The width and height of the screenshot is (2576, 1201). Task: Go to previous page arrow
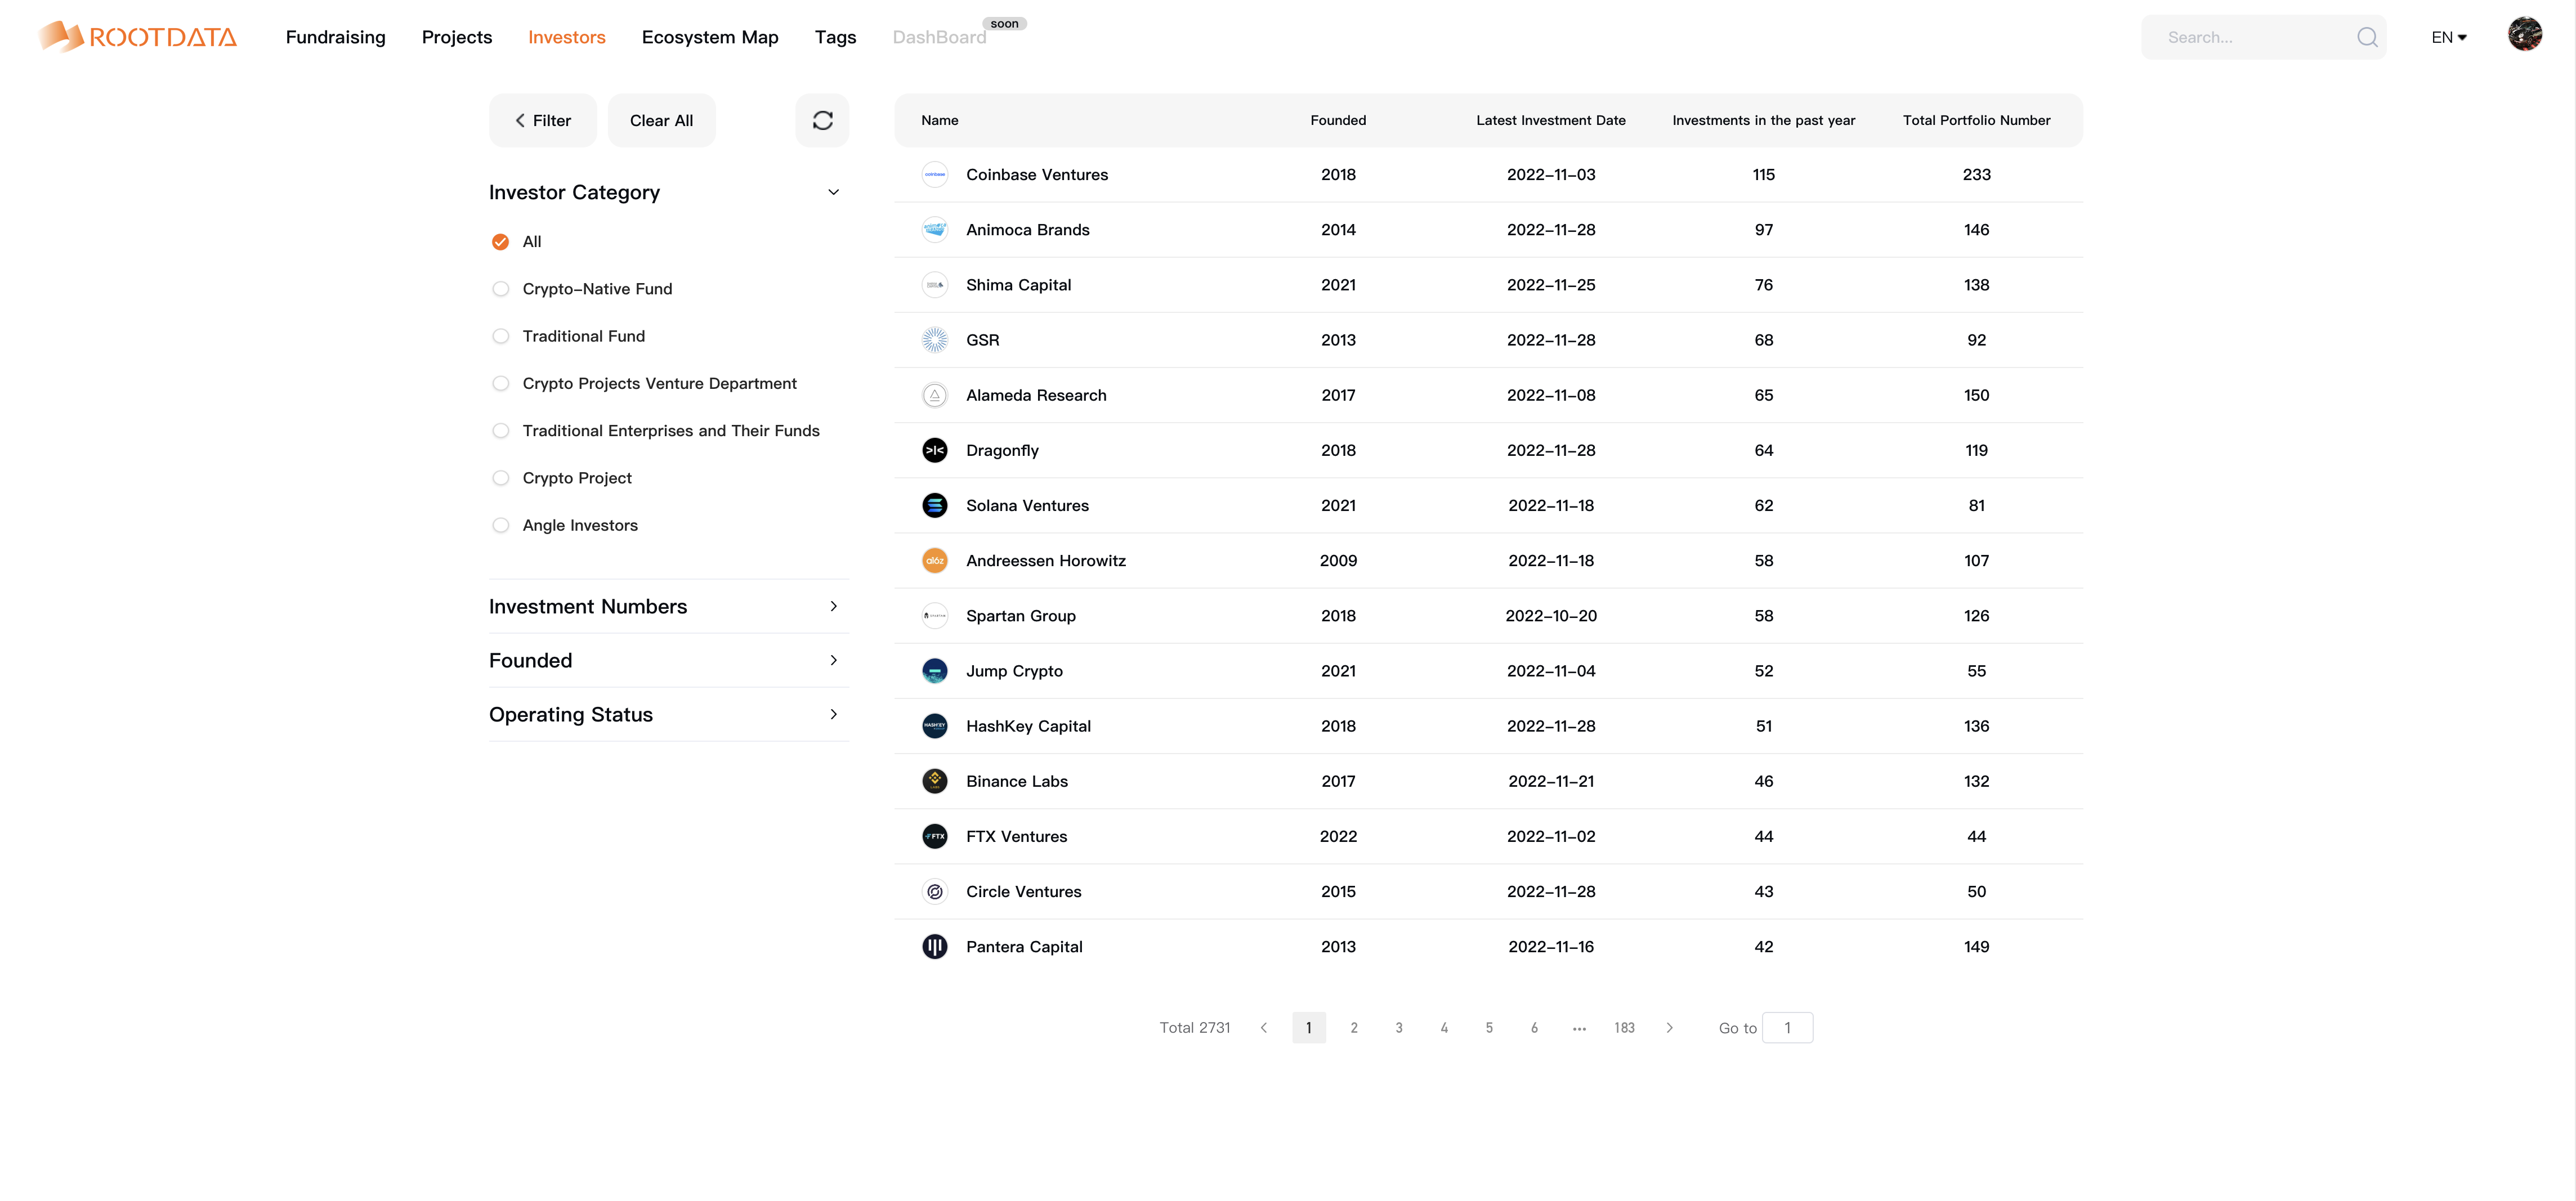tap(1263, 1027)
